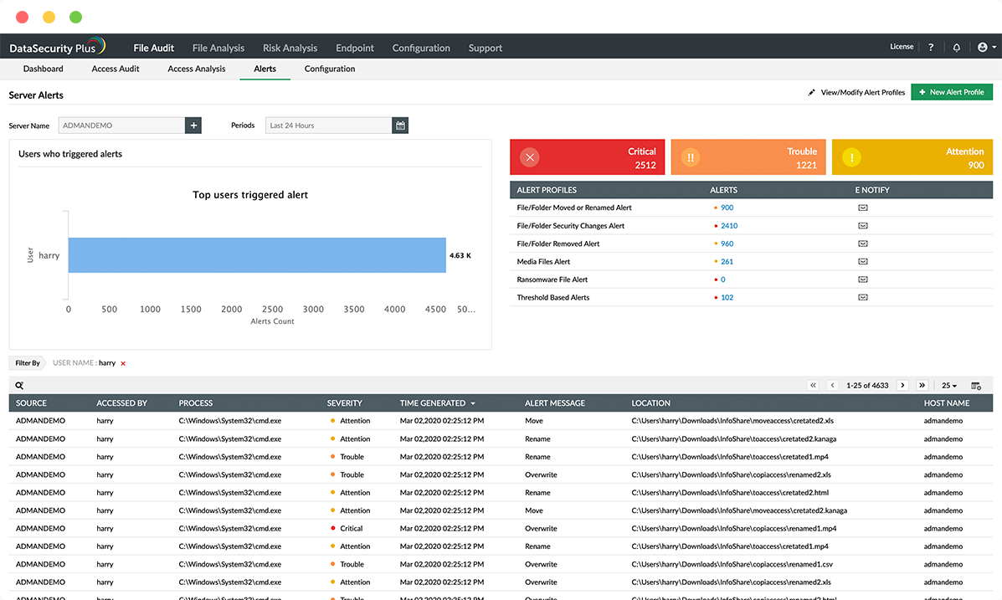This screenshot has height=600, width=1002.
Task: Click the harry bar in the chart
Action: coord(256,255)
